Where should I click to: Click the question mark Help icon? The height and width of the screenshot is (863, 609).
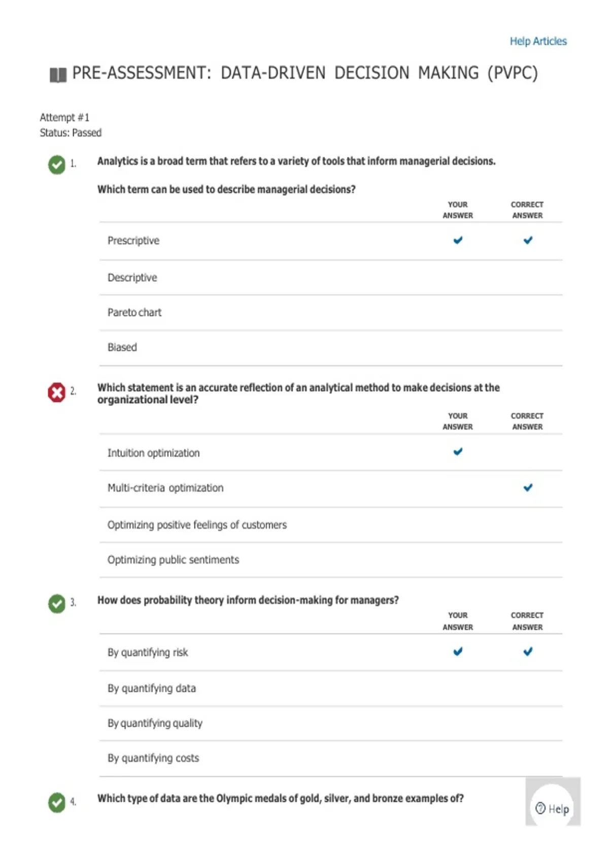(x=540, y=808)
